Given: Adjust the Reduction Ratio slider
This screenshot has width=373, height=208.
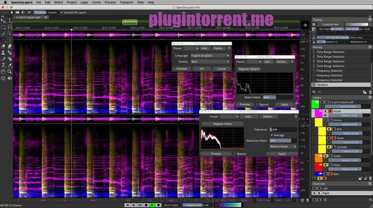Looking at the screenshot, I should 283,141.
